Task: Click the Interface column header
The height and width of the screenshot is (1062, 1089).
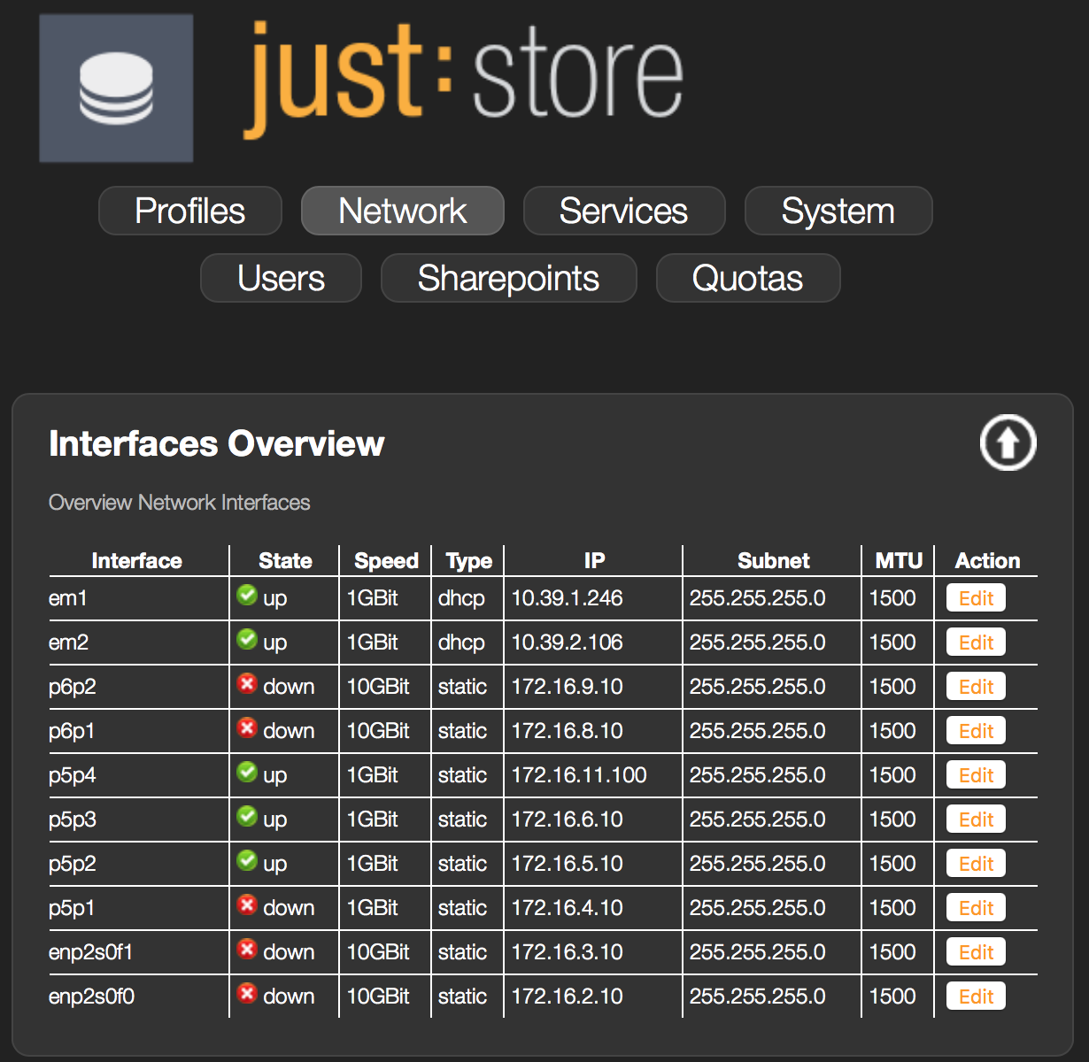Action: pos(137,560)
